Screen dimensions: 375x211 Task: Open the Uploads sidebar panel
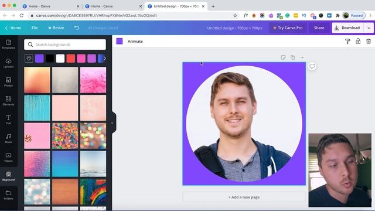click(8, 63)
